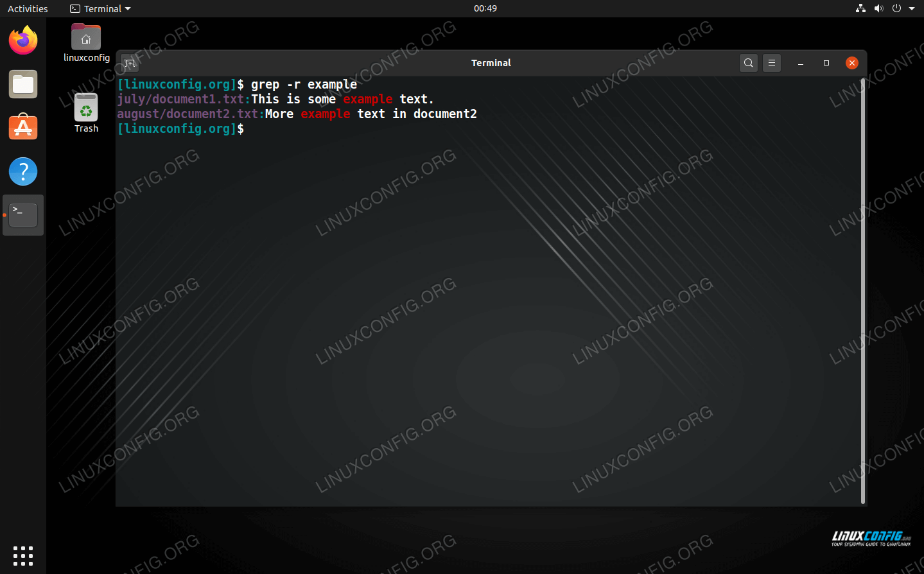Open the clock and calendar at 00:49
Image resolution: width=924 pixels, height=574 pixels.
(485, 8)
